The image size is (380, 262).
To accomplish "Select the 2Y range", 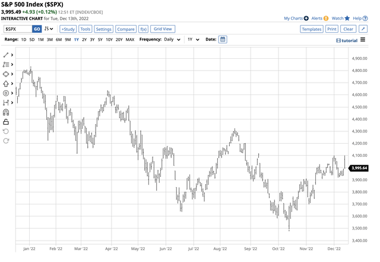I will coord(84,40).
